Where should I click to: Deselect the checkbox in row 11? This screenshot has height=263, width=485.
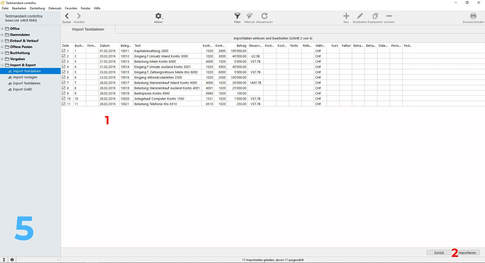64,104
